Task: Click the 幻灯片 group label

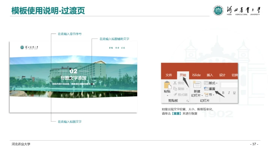Action: pyautogui.click(x=205, y=101)
